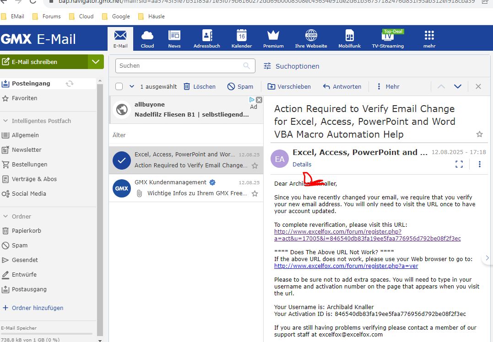Toggle the select-all emails checkbox

pyautogui.click(x=119, y=86)
